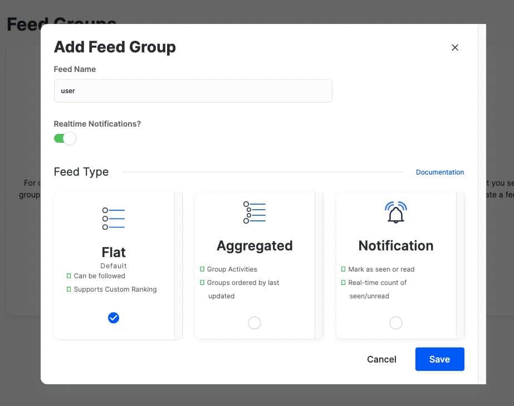Click the Feed Name input field
Image resolution: width=514 pixels, height=406 pixels.
(x=193, y=91)
